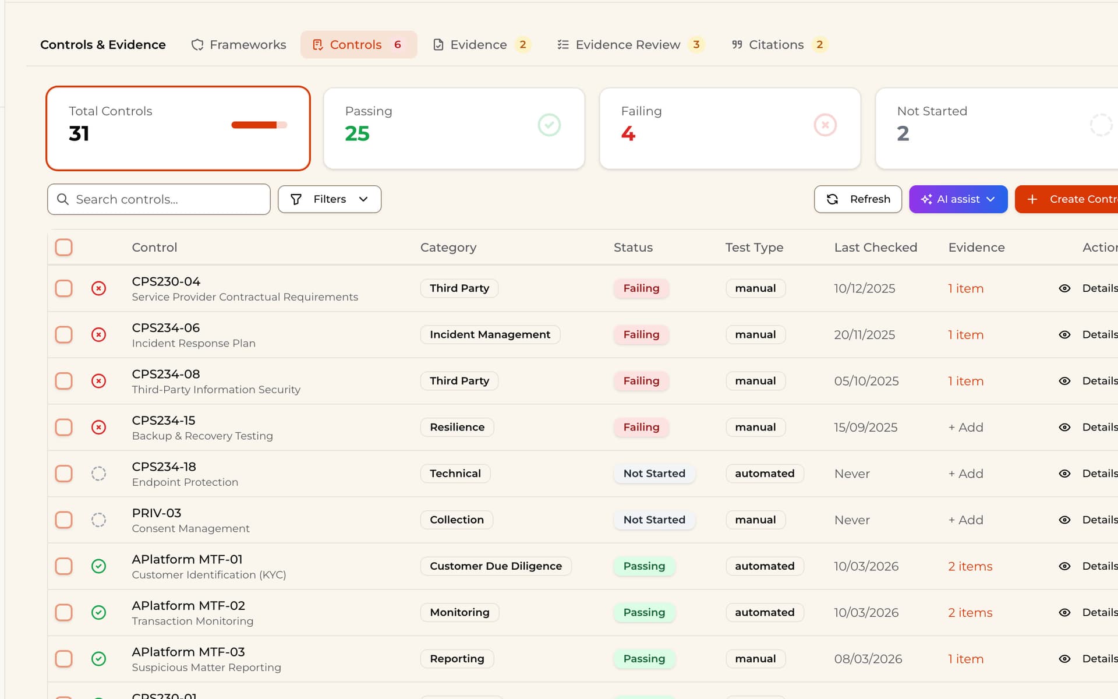Open 2 items evidence for APlatform MTF-02
The image size is (1118, 699).
[x=970, y=613]
